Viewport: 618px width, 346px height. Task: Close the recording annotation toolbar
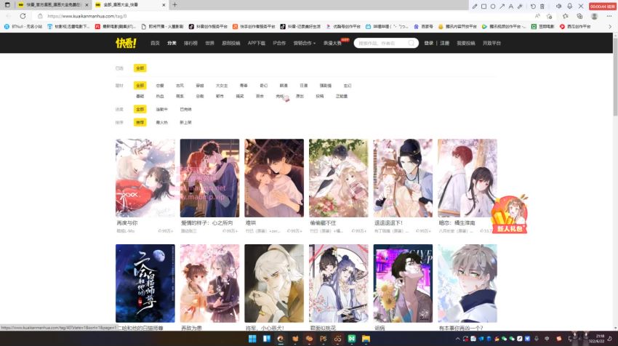click(581, 7)
